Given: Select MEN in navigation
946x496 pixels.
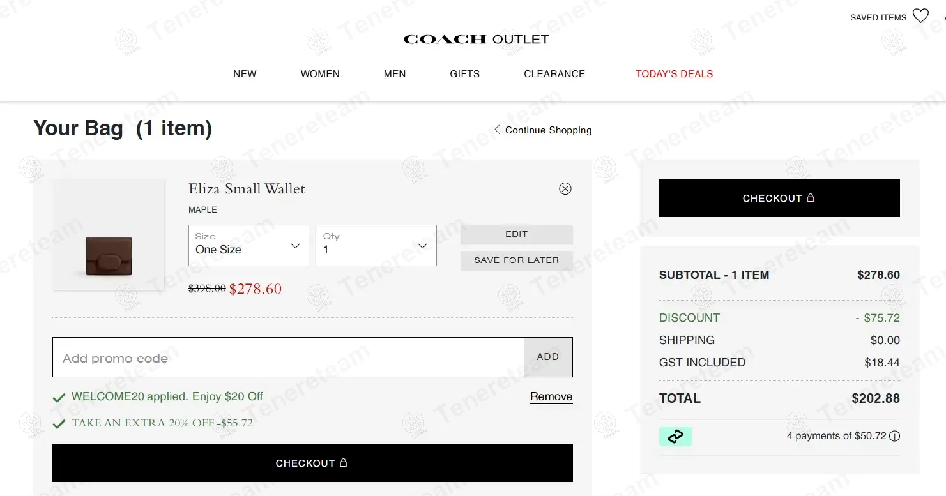Looking at the screenshot, I should 395,74.
